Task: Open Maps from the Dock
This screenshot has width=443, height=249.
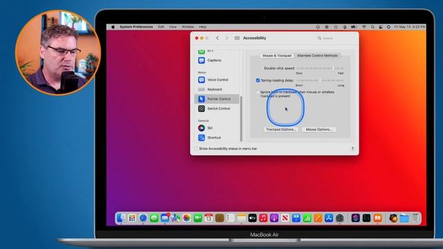Action: (176, 218)
